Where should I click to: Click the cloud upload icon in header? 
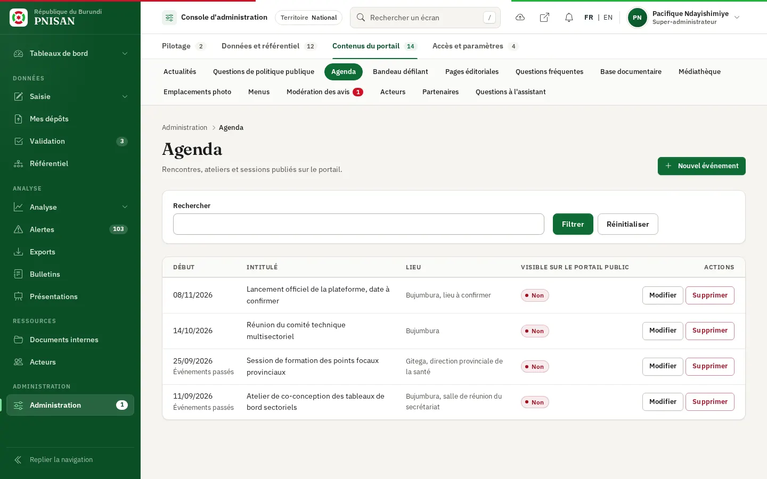coord(520,18)
